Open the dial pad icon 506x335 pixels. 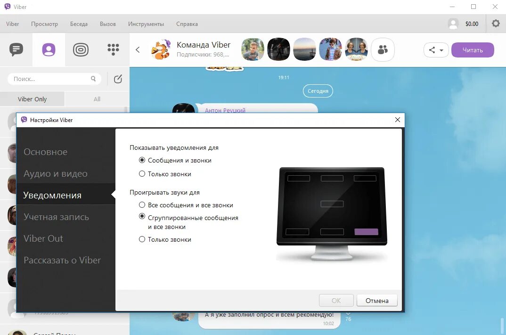(x=113, y=49)
